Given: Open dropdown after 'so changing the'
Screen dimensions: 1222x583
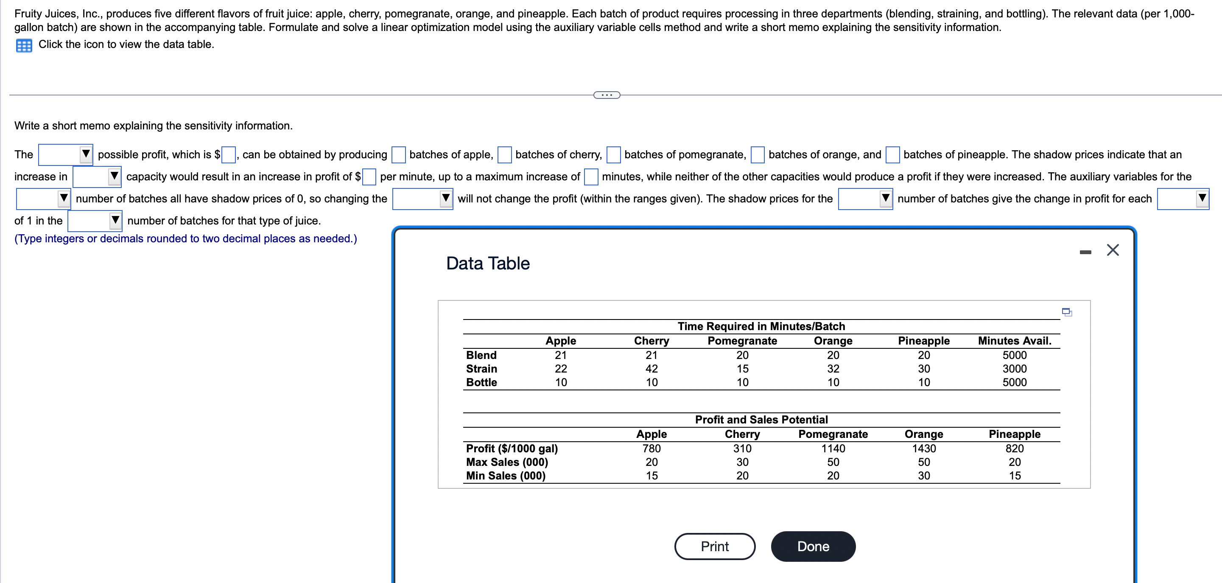Looking at the screenshot, I should (422, 199).
